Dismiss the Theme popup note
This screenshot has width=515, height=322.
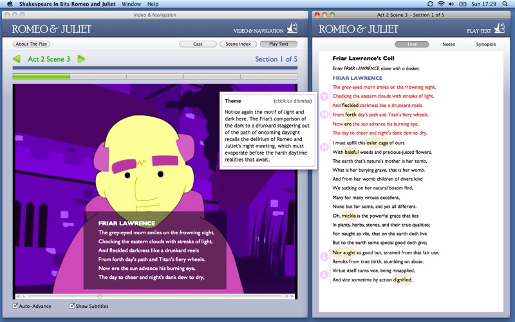tap(292, 101)
